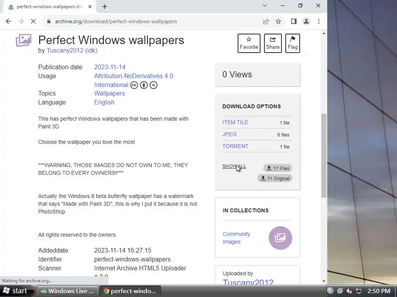
Task: Expand the JPEG download option
Action: (230, 134)
